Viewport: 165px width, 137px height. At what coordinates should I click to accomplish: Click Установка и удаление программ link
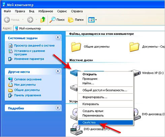coord(30,52)
